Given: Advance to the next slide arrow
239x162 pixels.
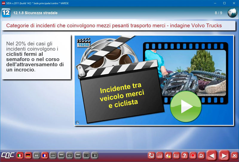Looking at the screenshot, I should [223, 155].
